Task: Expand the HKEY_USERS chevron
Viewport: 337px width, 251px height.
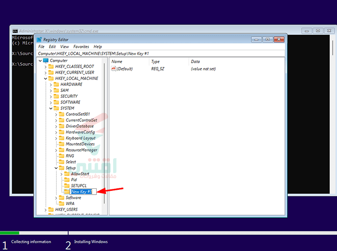Action: point(45,210)
